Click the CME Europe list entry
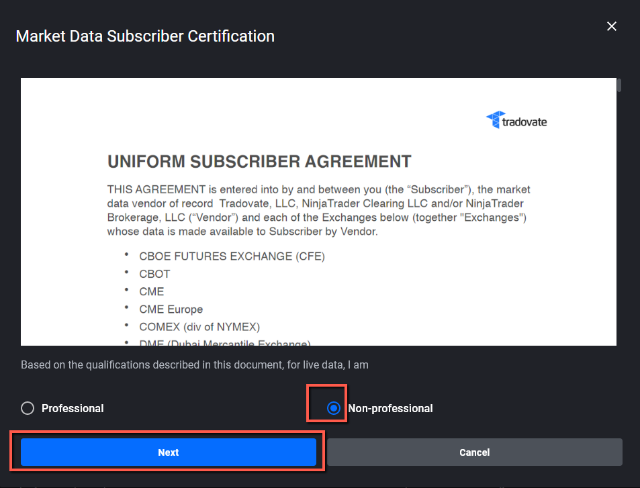 pos(171,309)
